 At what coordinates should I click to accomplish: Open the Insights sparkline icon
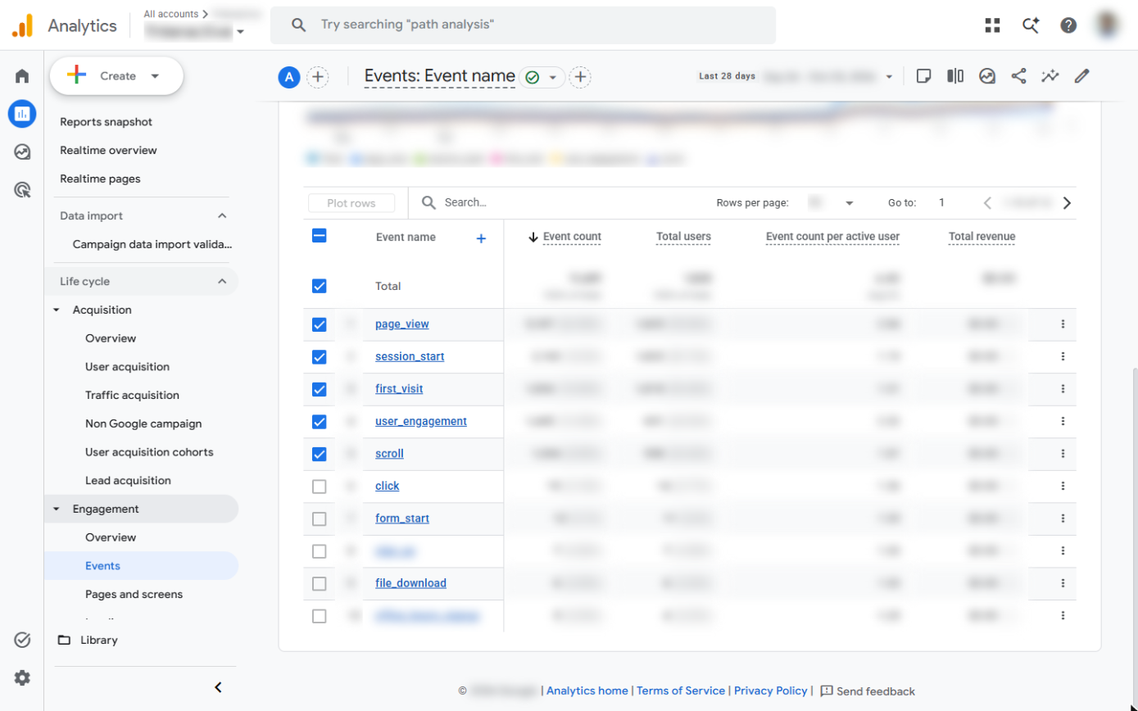[x=1050, y=76]
